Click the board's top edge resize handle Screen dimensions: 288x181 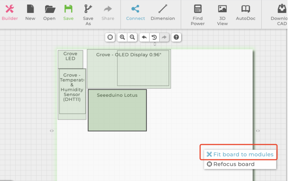pos(155,44)
